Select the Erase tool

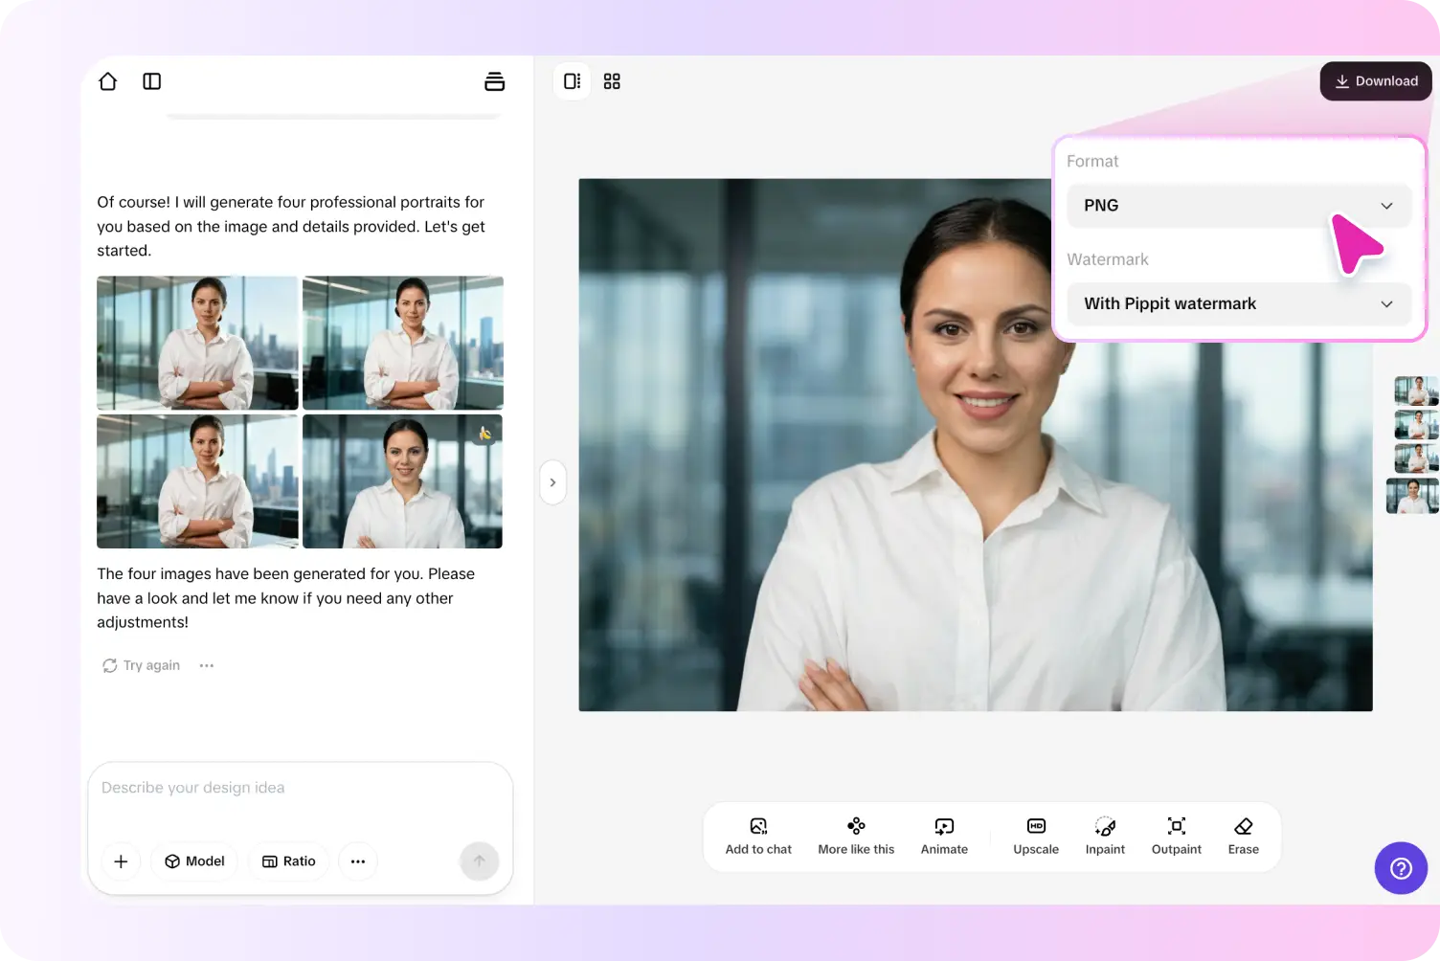1244,836
